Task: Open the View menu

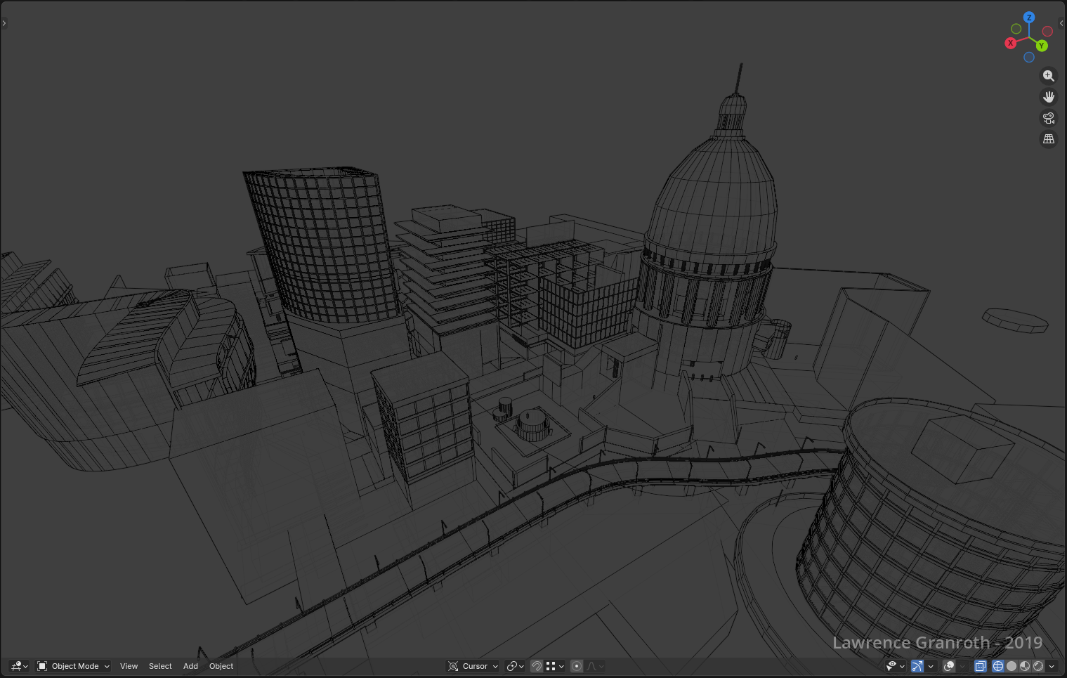Action: (129, 666)
